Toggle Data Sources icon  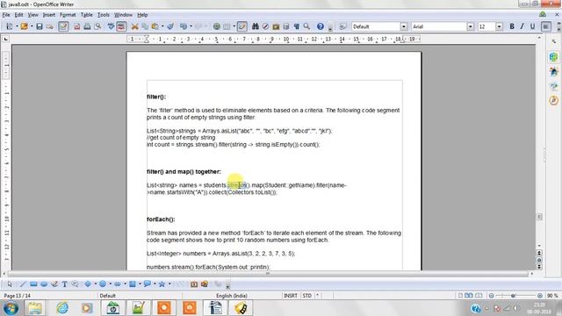(286, 26)
